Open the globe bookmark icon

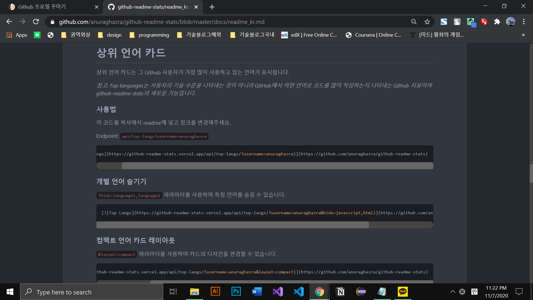tap(50, 35)
